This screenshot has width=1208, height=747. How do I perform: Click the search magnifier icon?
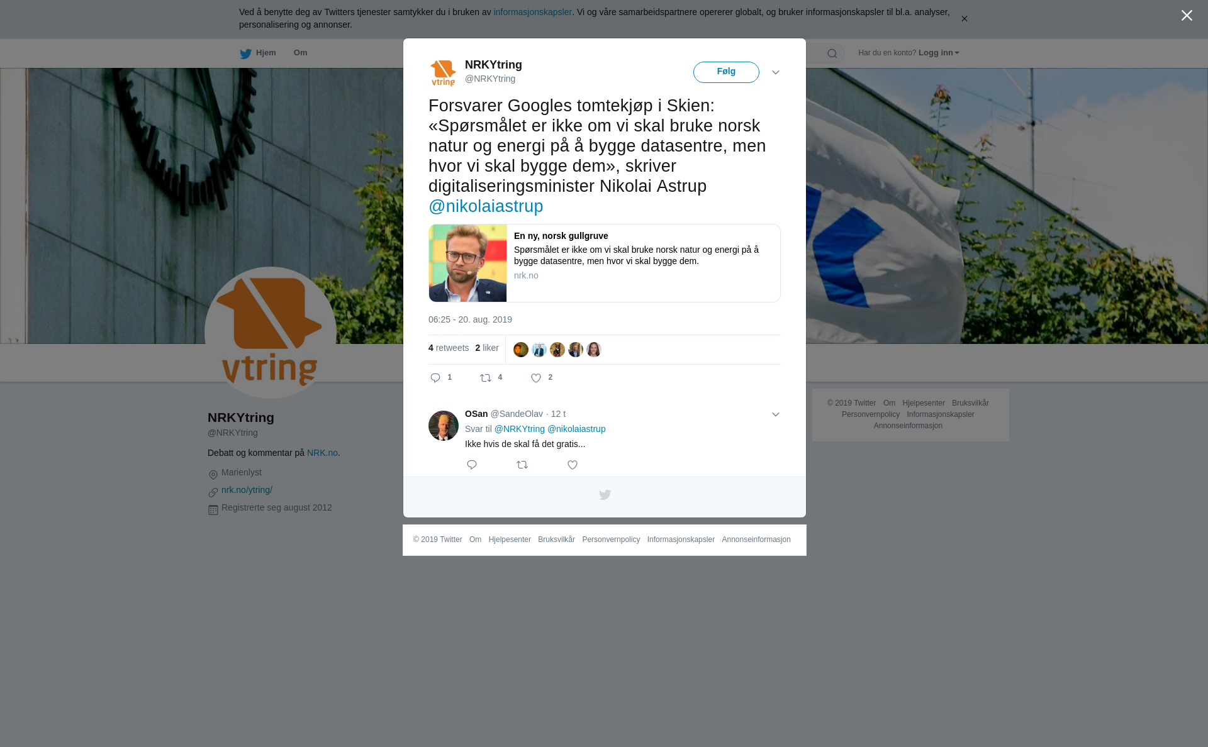[832, 53]
